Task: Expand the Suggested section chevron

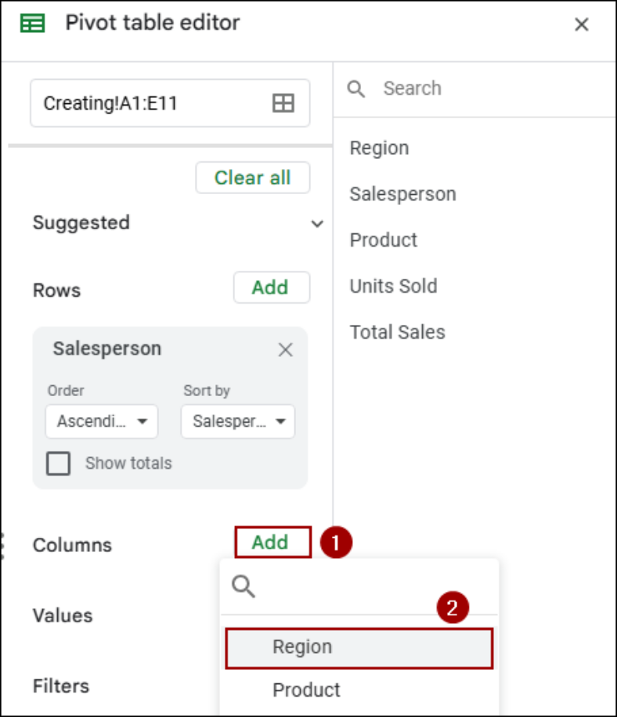Action: pyautogui.click(x=317, y=224)
